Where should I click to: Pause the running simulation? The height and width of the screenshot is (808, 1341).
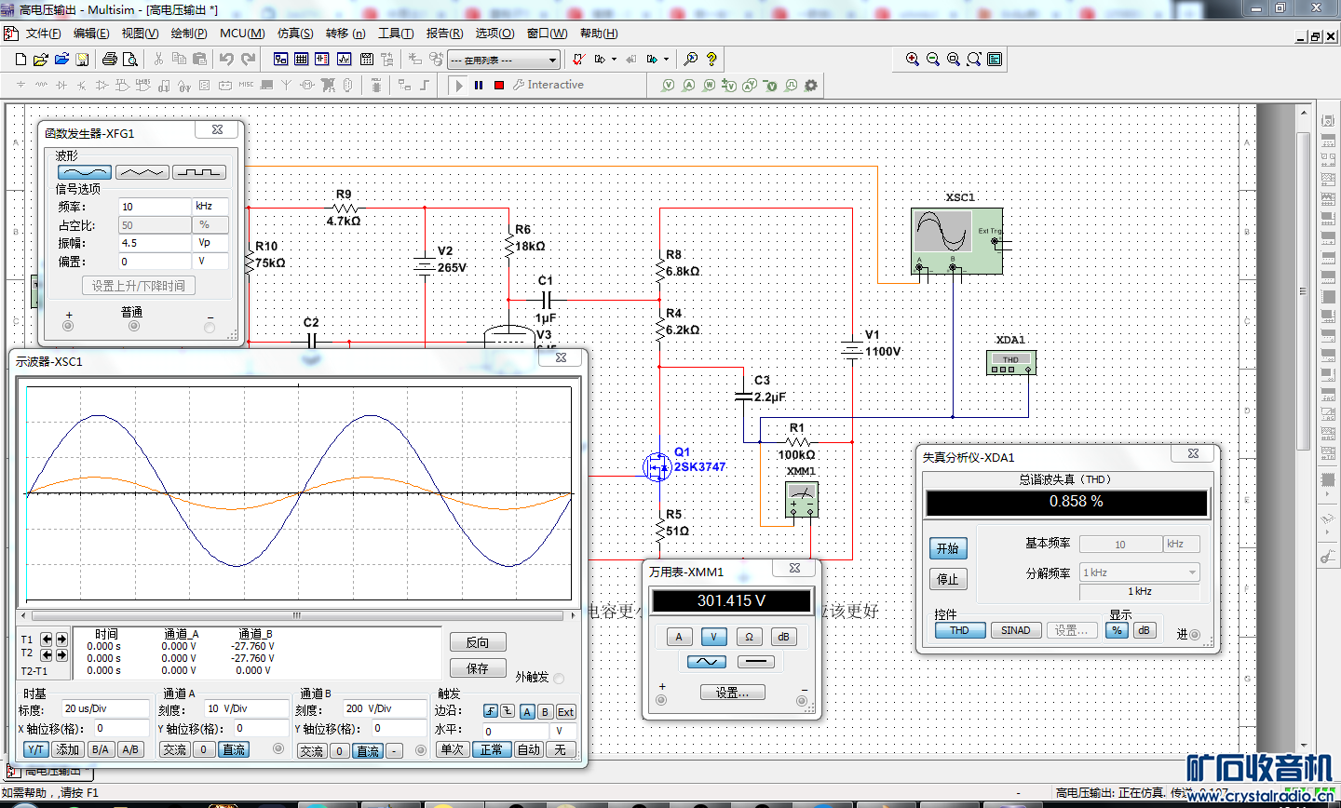pos(479,85)
